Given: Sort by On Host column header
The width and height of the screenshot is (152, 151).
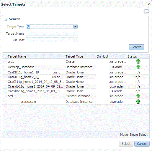Looking at the screenshot, I should coord(112,56).
